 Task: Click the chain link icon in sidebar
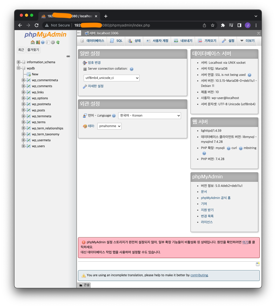coord(68,56)
